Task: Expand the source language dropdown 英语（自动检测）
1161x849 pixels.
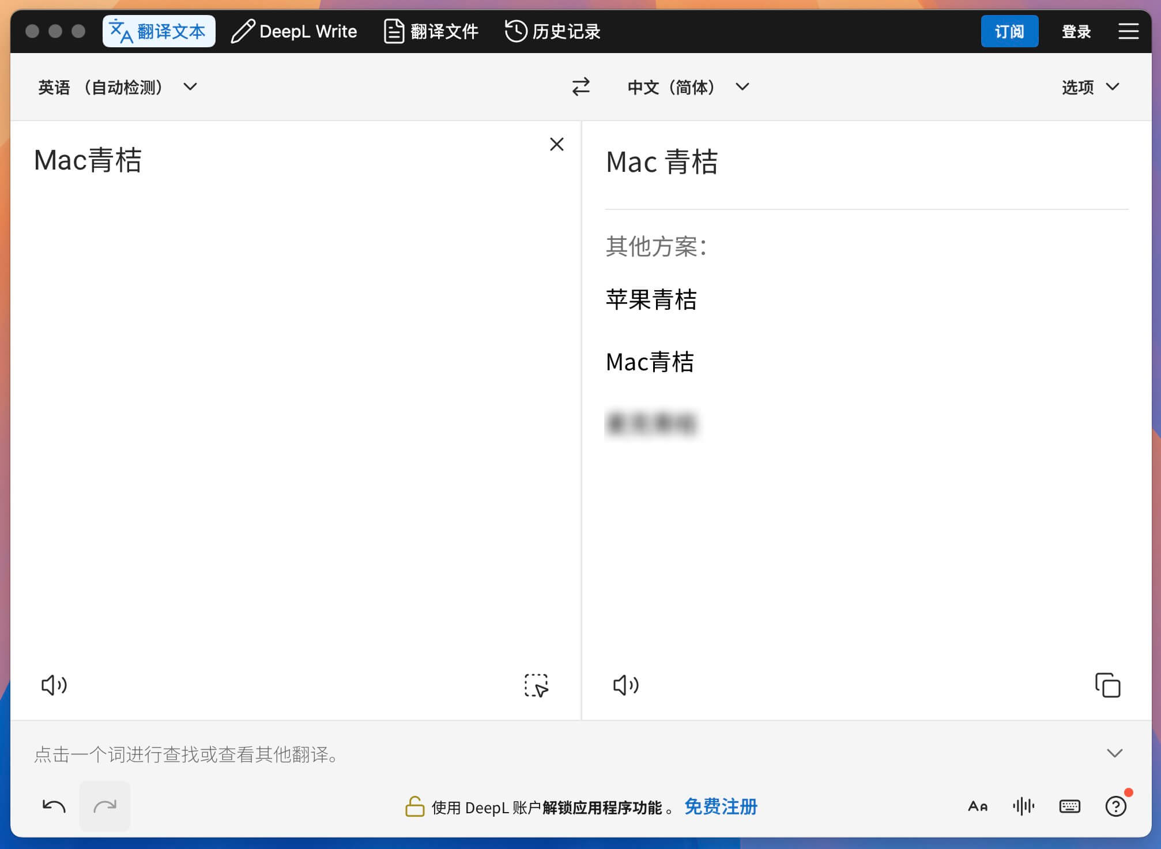Action: point(118,87)
